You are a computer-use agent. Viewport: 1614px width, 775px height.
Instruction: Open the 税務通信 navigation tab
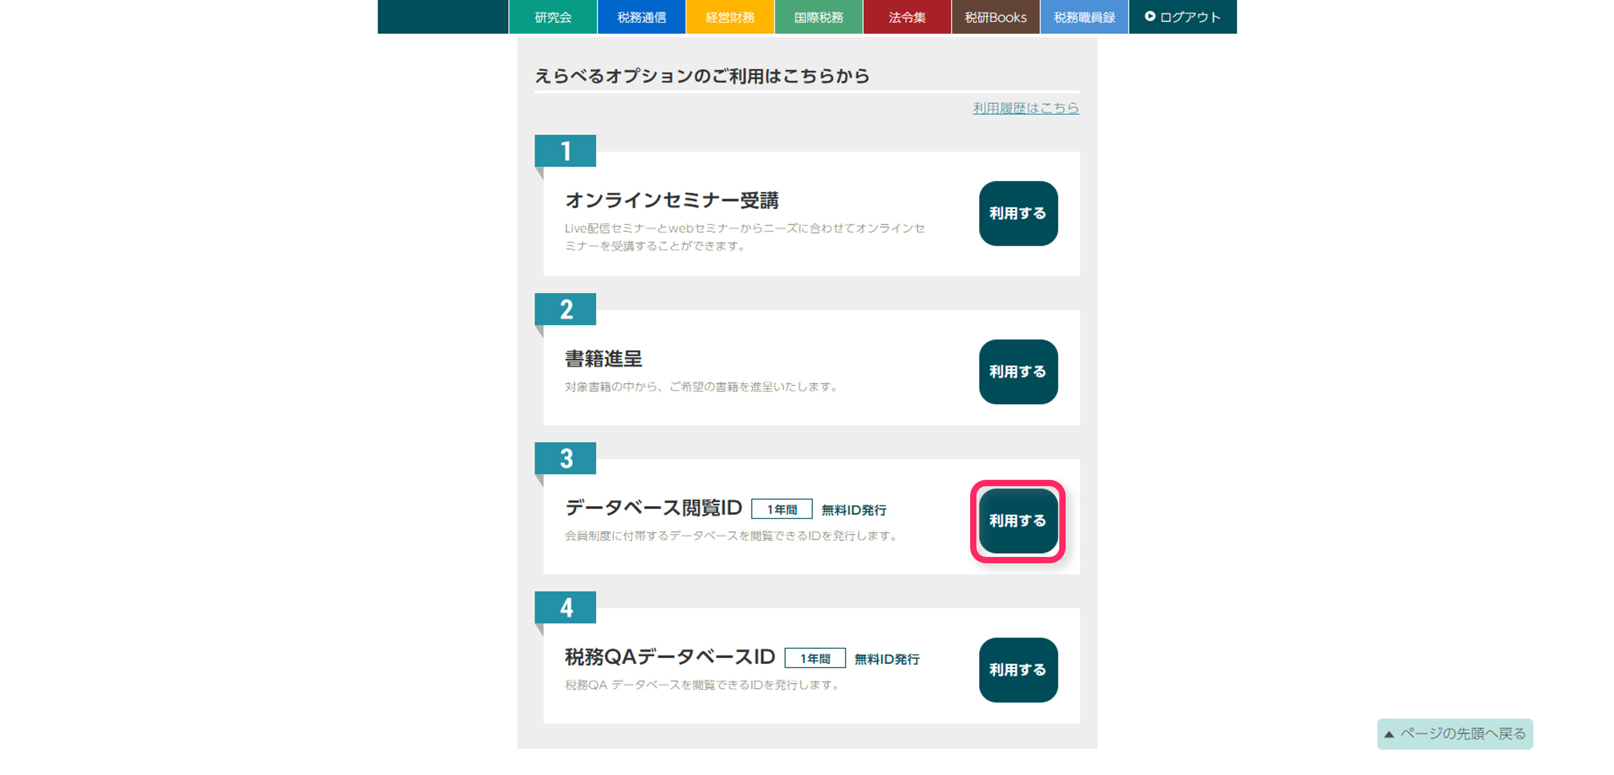(641, 17)
